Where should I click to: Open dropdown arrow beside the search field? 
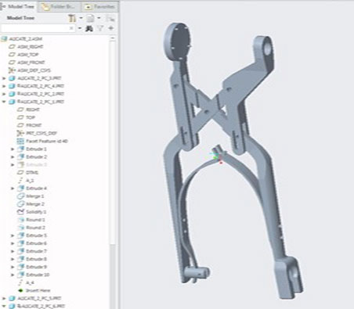80,28
